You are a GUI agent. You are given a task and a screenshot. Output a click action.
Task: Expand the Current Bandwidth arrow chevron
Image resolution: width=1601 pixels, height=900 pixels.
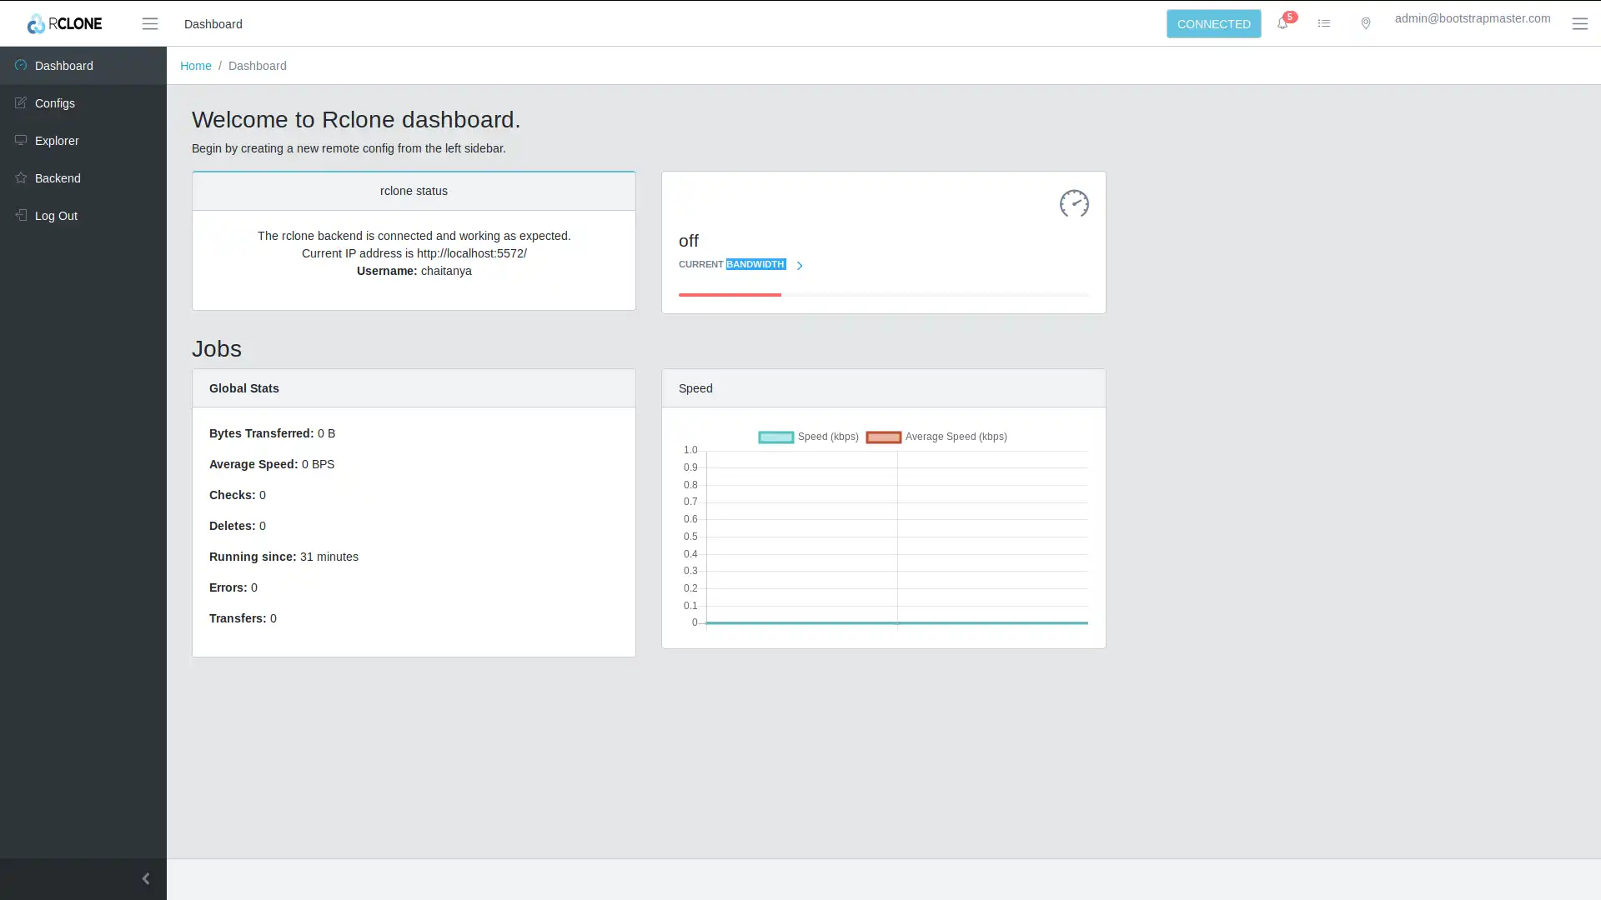click(x=800, y=263)
